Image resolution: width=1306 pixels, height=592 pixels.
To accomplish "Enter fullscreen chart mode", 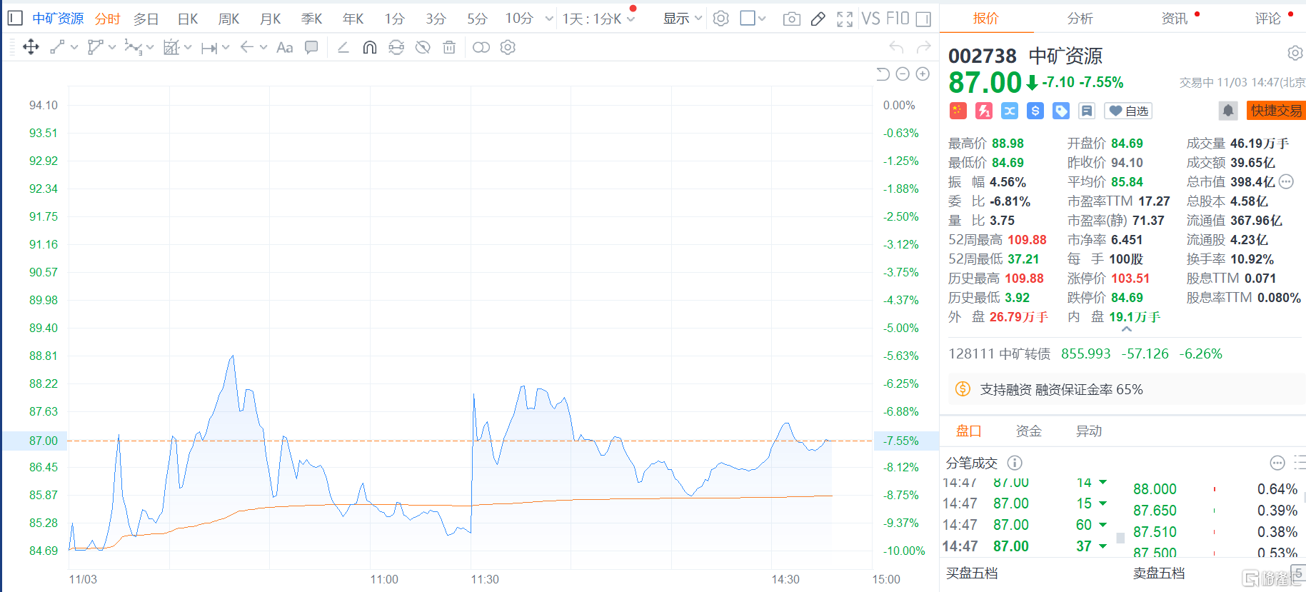I will pos(845,19).
